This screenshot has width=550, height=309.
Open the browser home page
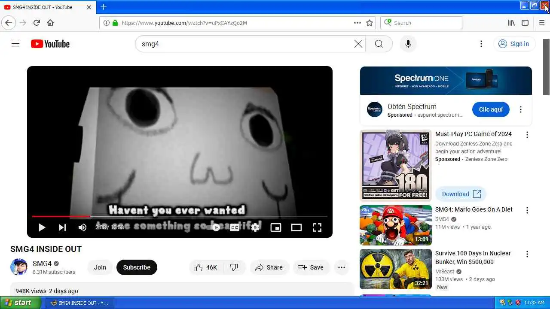pyautogui.click(x=50, y=23)
